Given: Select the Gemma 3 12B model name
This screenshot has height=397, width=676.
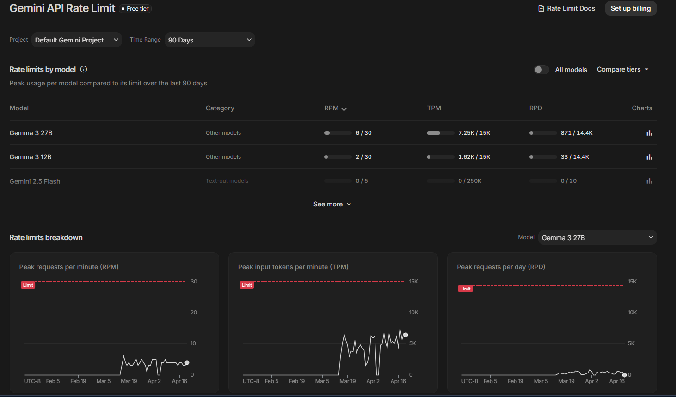Looking at the screenshot, I should pos(31,157).
